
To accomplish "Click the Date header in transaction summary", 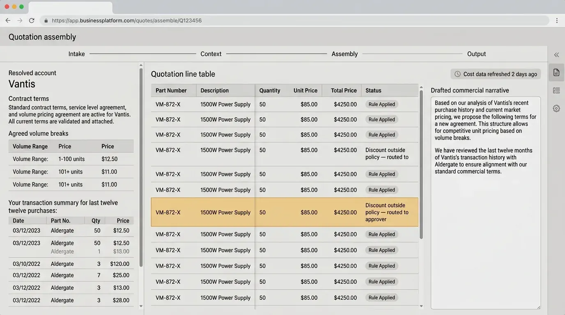I will (18, 221).
